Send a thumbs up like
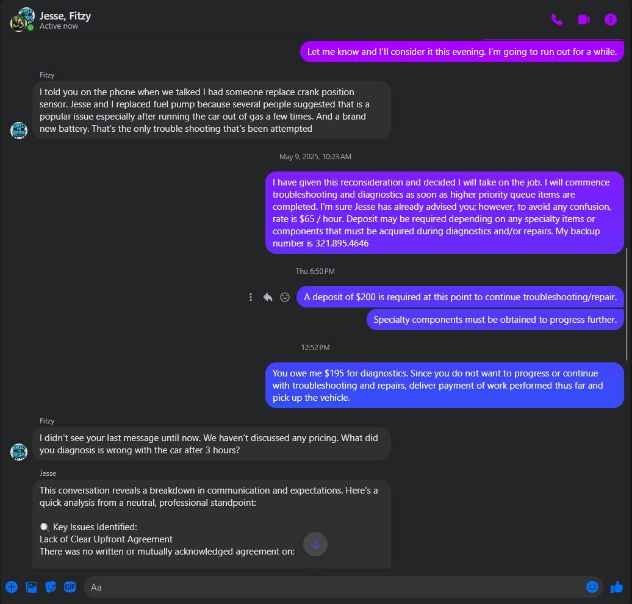632x604 pixels. pos(617,587)
